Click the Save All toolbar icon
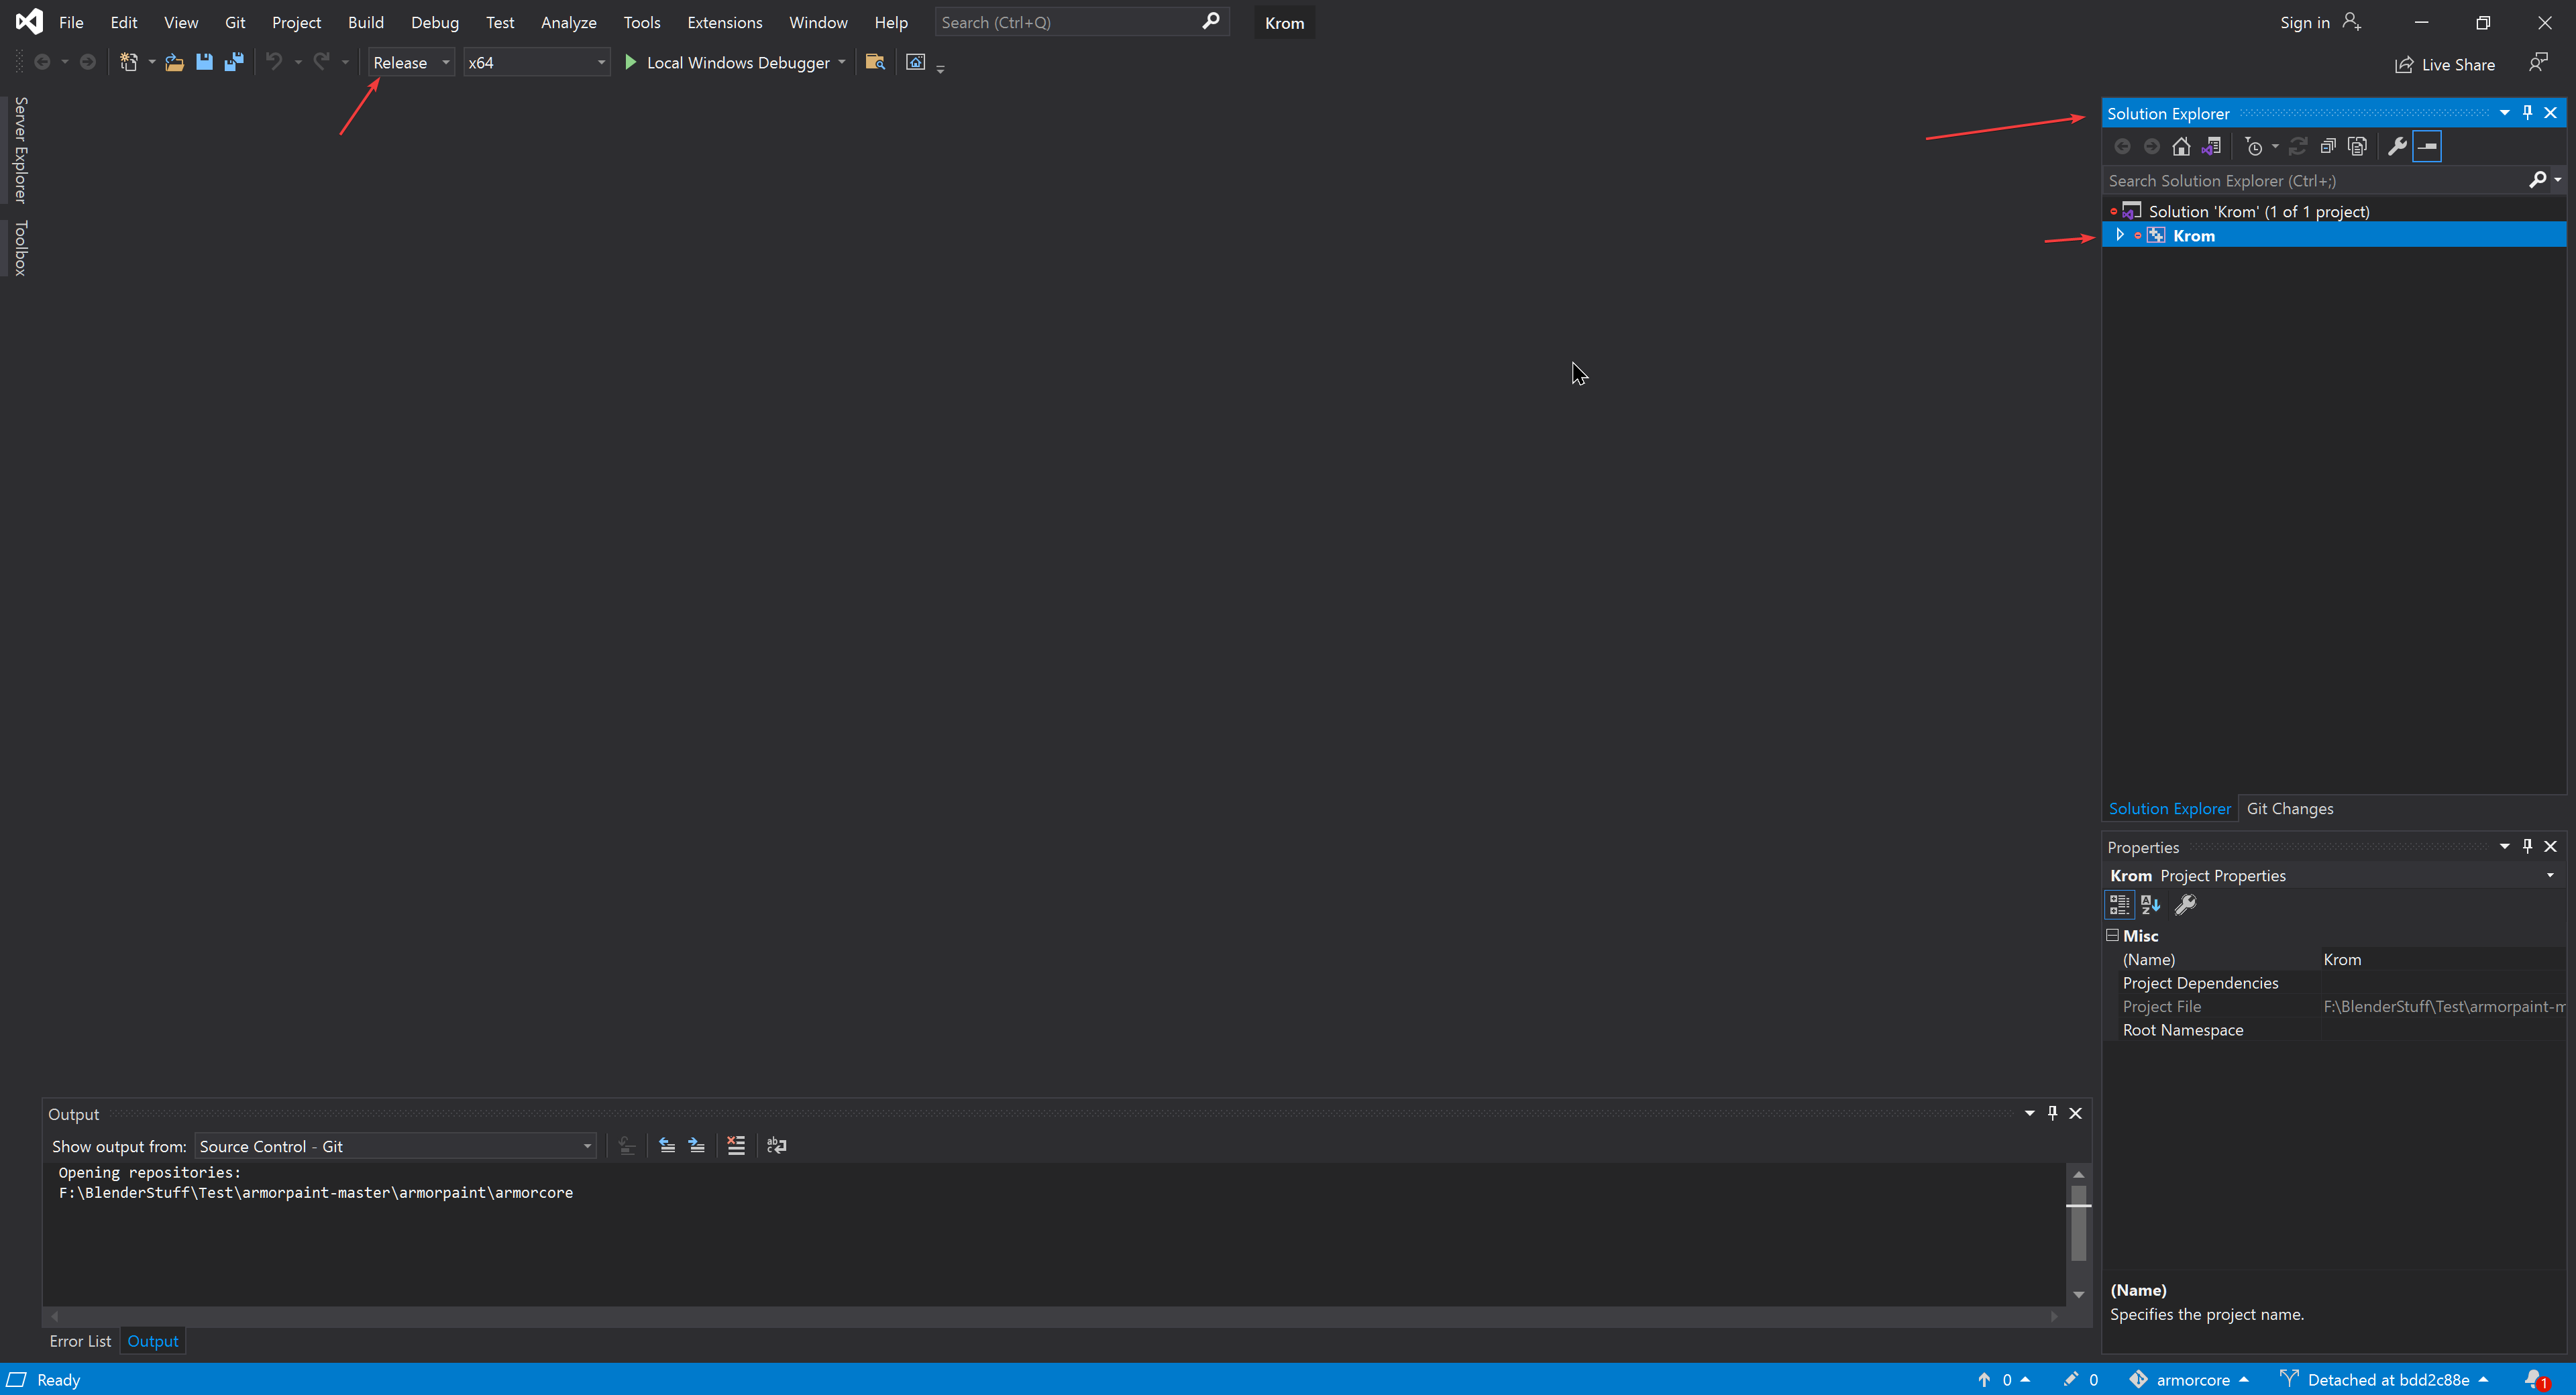Viewport: 2576px width, 1395px height. pos(234,62)
